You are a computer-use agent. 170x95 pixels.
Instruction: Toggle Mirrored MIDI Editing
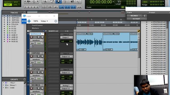click(56, 7)
